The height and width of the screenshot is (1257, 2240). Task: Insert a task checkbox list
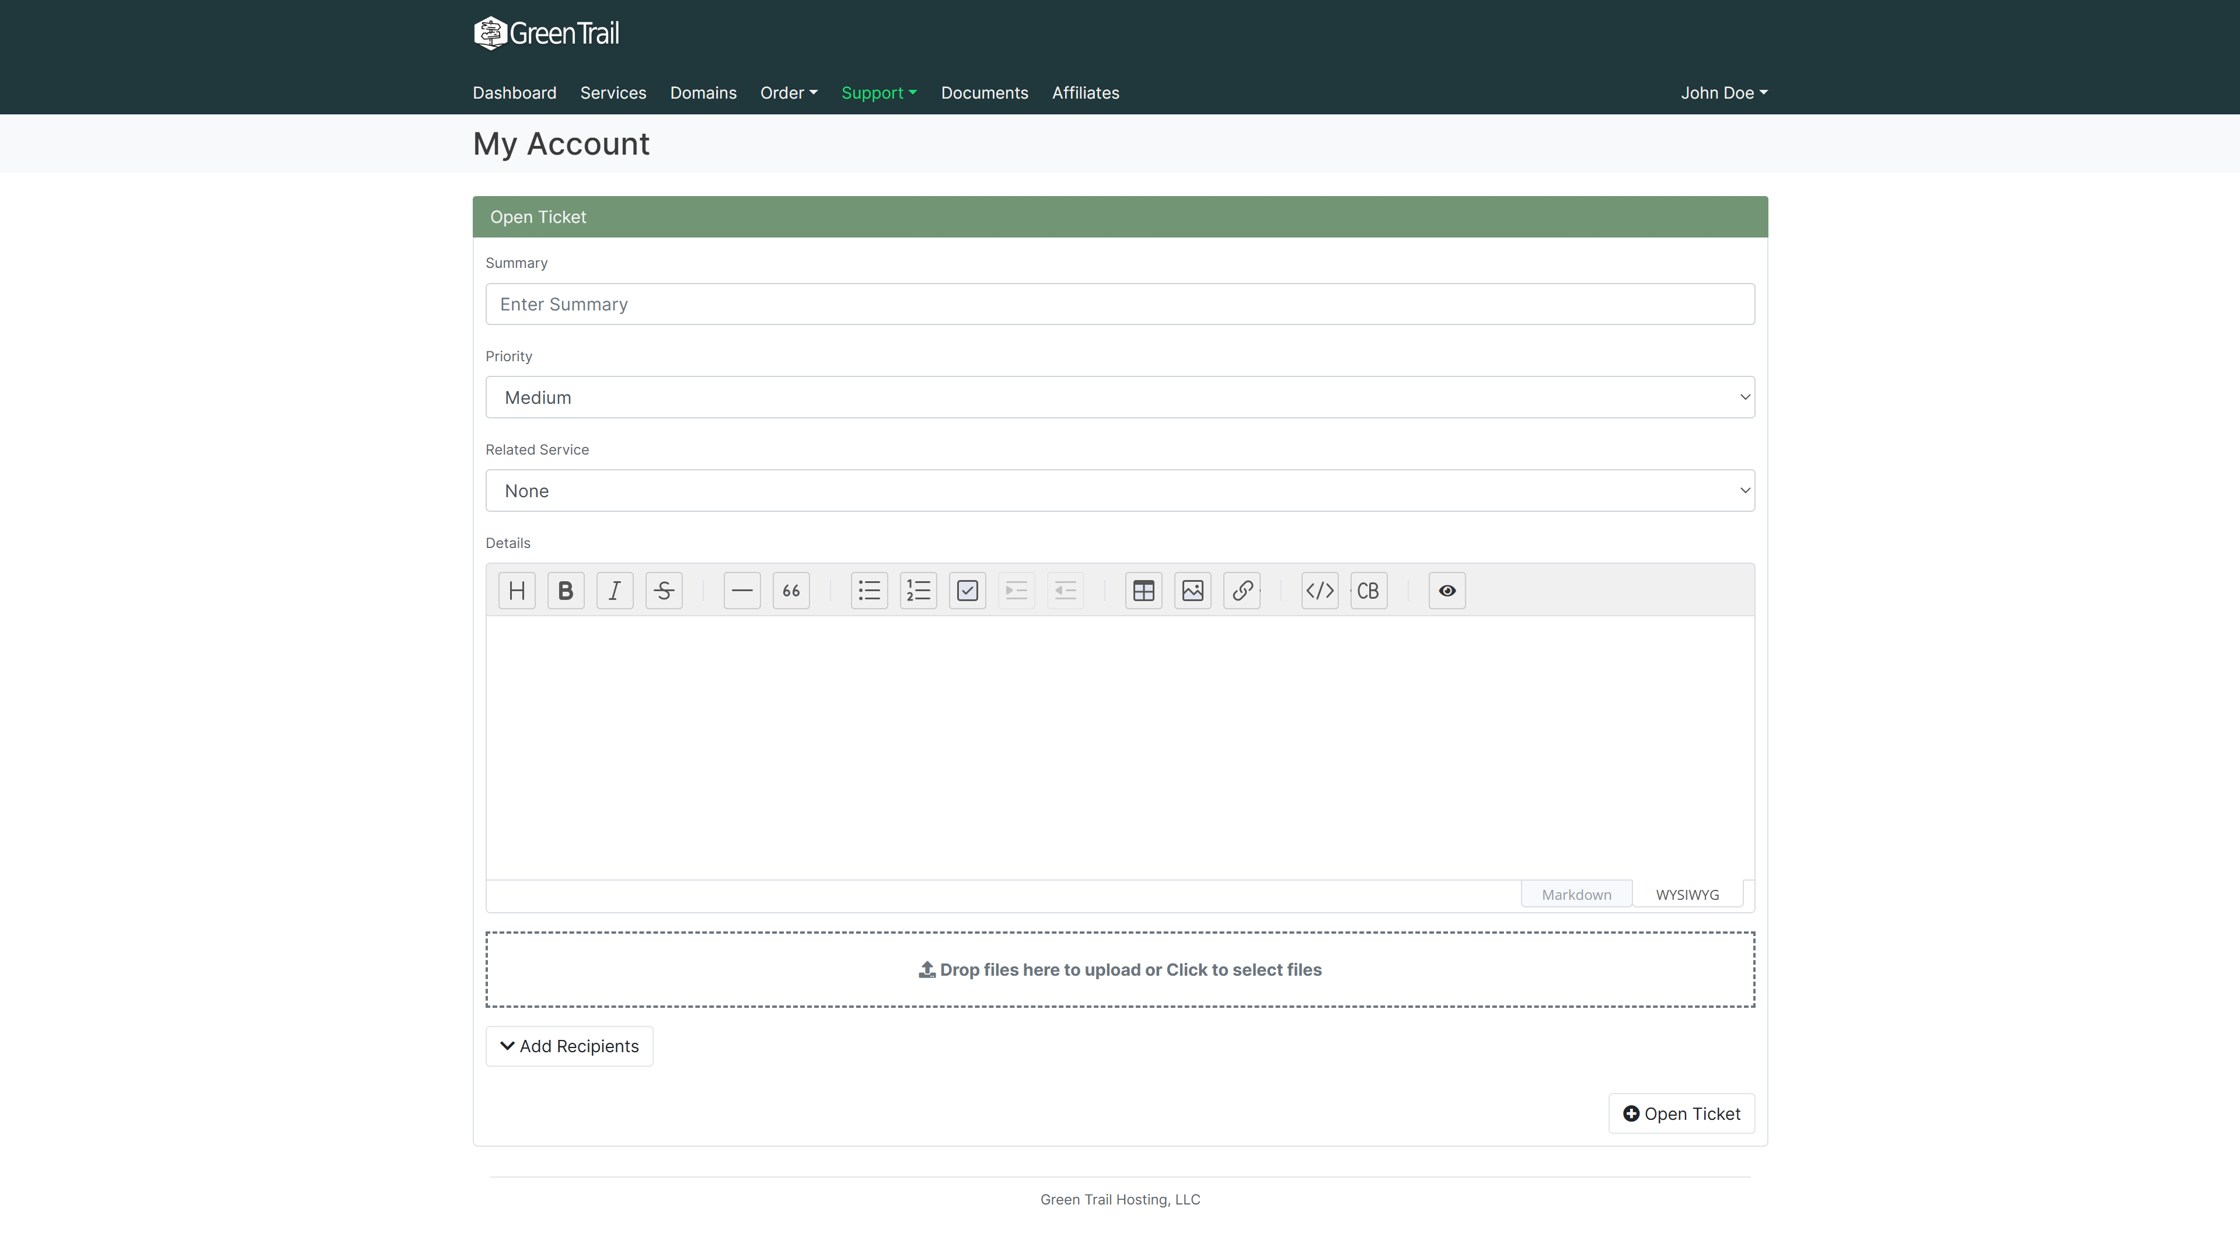[x=967, y=591]
